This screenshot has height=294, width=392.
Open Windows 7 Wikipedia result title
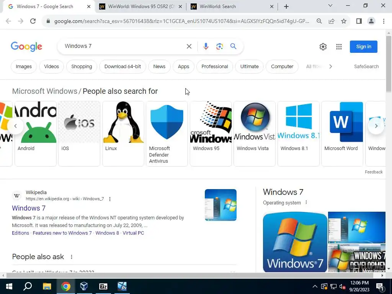[x=29, y=208]
